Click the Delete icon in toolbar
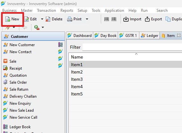The width and height of the screenshot is (182, 133). pyautogui.click(x=48, y=19)
